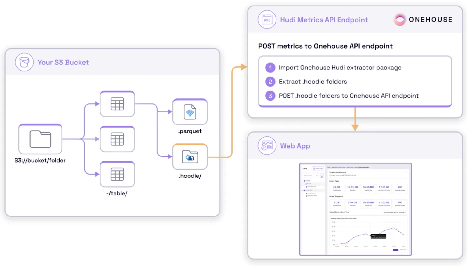Click the purple legend swatch under chart
The height and width of the screenshot is (266, 467).
[396, 250]
